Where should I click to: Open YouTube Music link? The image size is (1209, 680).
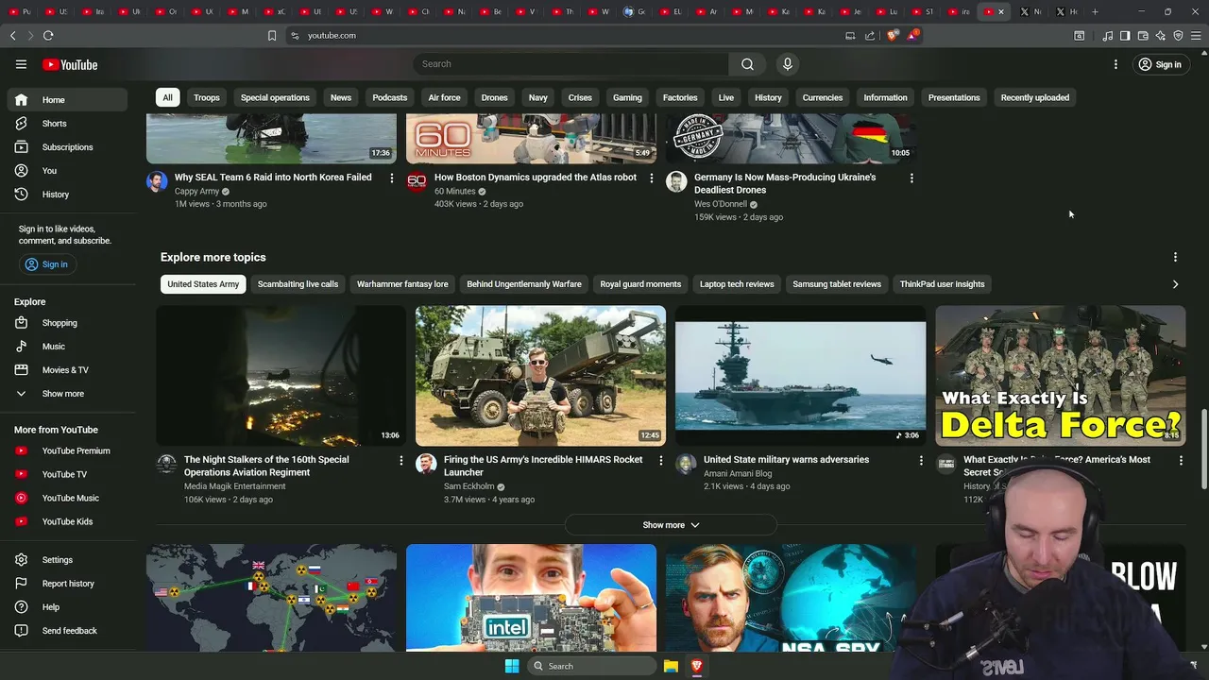coord(67,498)
